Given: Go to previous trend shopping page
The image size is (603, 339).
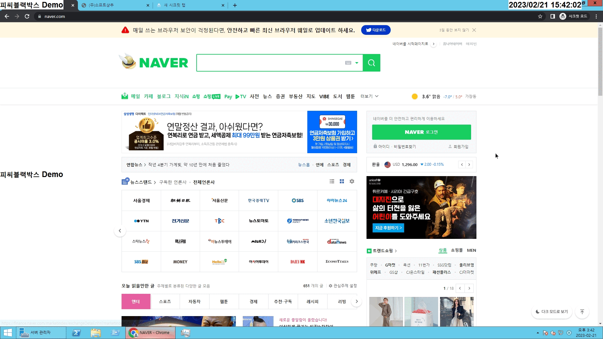Looking at the screenshot, I should [x=460, y=288].
